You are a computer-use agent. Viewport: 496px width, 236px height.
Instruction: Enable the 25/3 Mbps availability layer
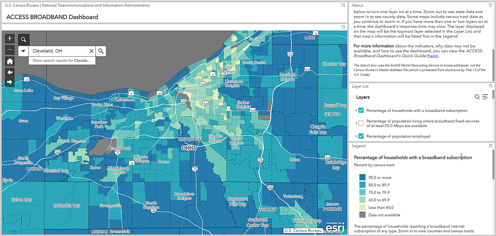click(x=361, y=123)
